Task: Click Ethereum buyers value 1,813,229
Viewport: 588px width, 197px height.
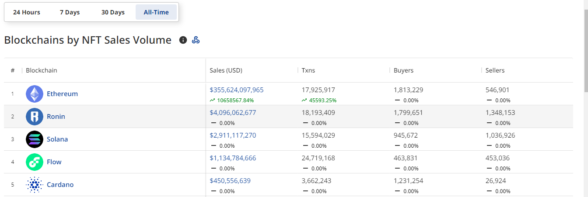Action: (x=409, y=90)
